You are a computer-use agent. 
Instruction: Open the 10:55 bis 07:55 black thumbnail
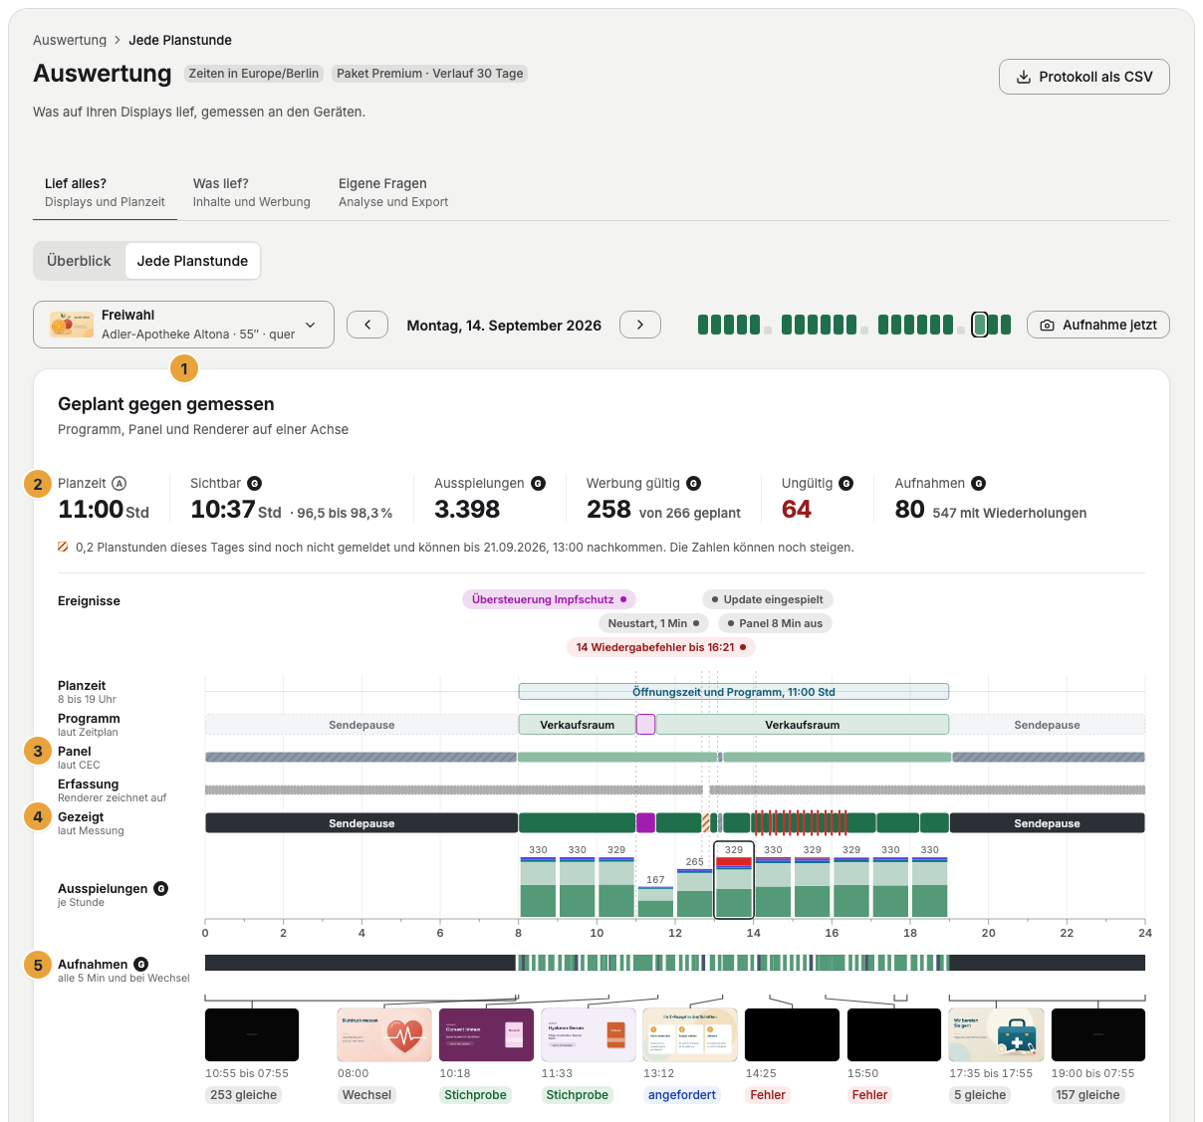coord(252,1034)
